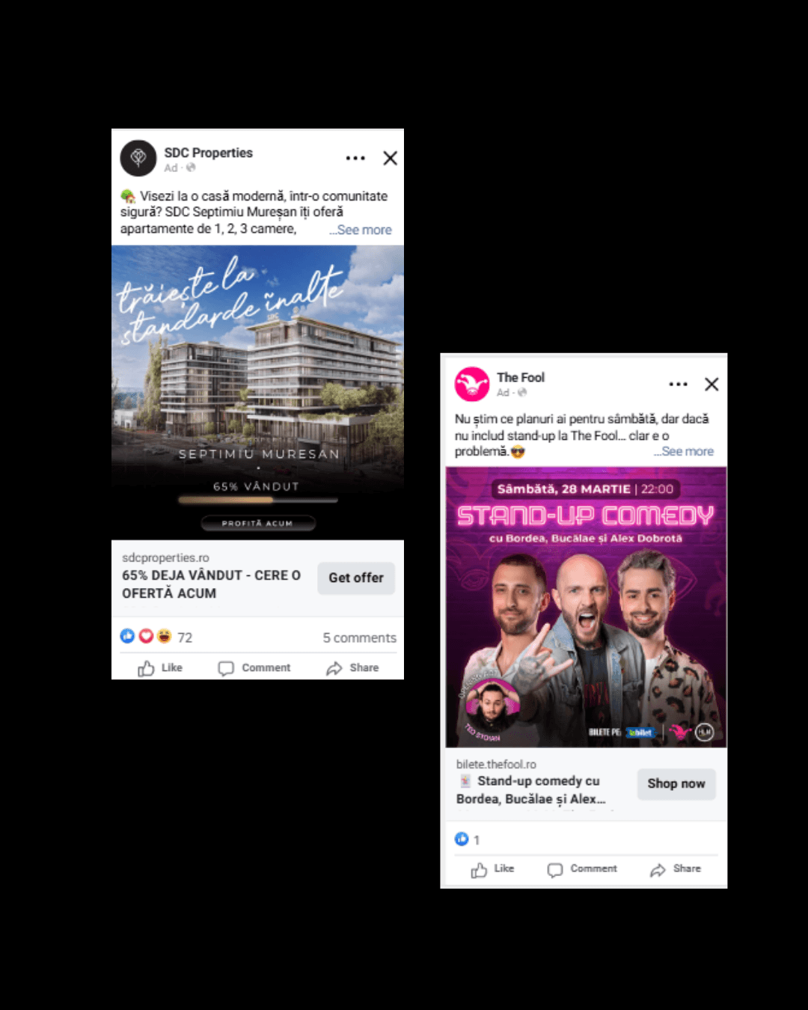Screen dimensions: 808x1010
Task: Dismiss the SDC Properties ad with X
Action: (390, 158)
